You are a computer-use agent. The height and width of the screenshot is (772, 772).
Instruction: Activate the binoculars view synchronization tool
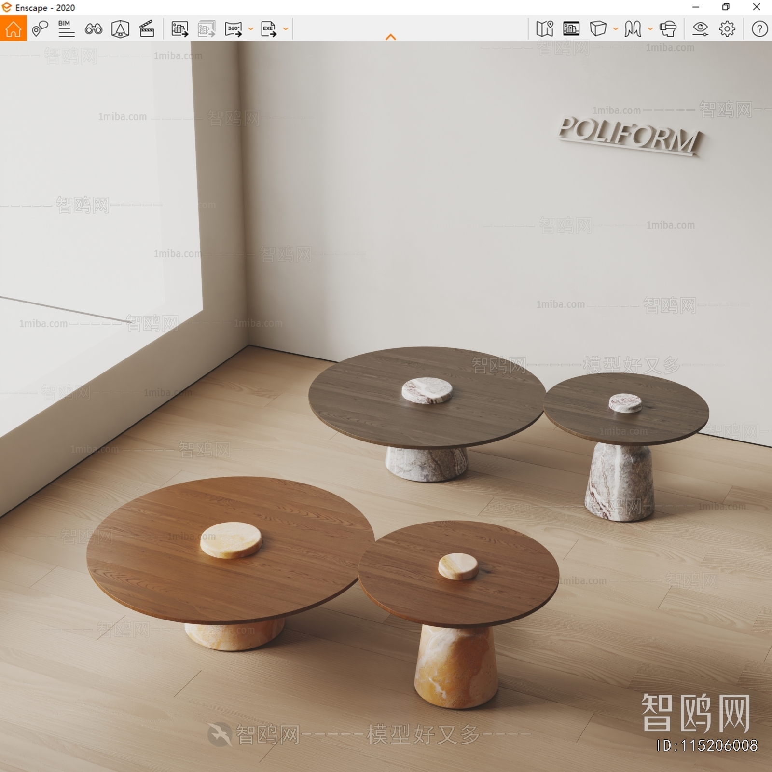(95, 29)
